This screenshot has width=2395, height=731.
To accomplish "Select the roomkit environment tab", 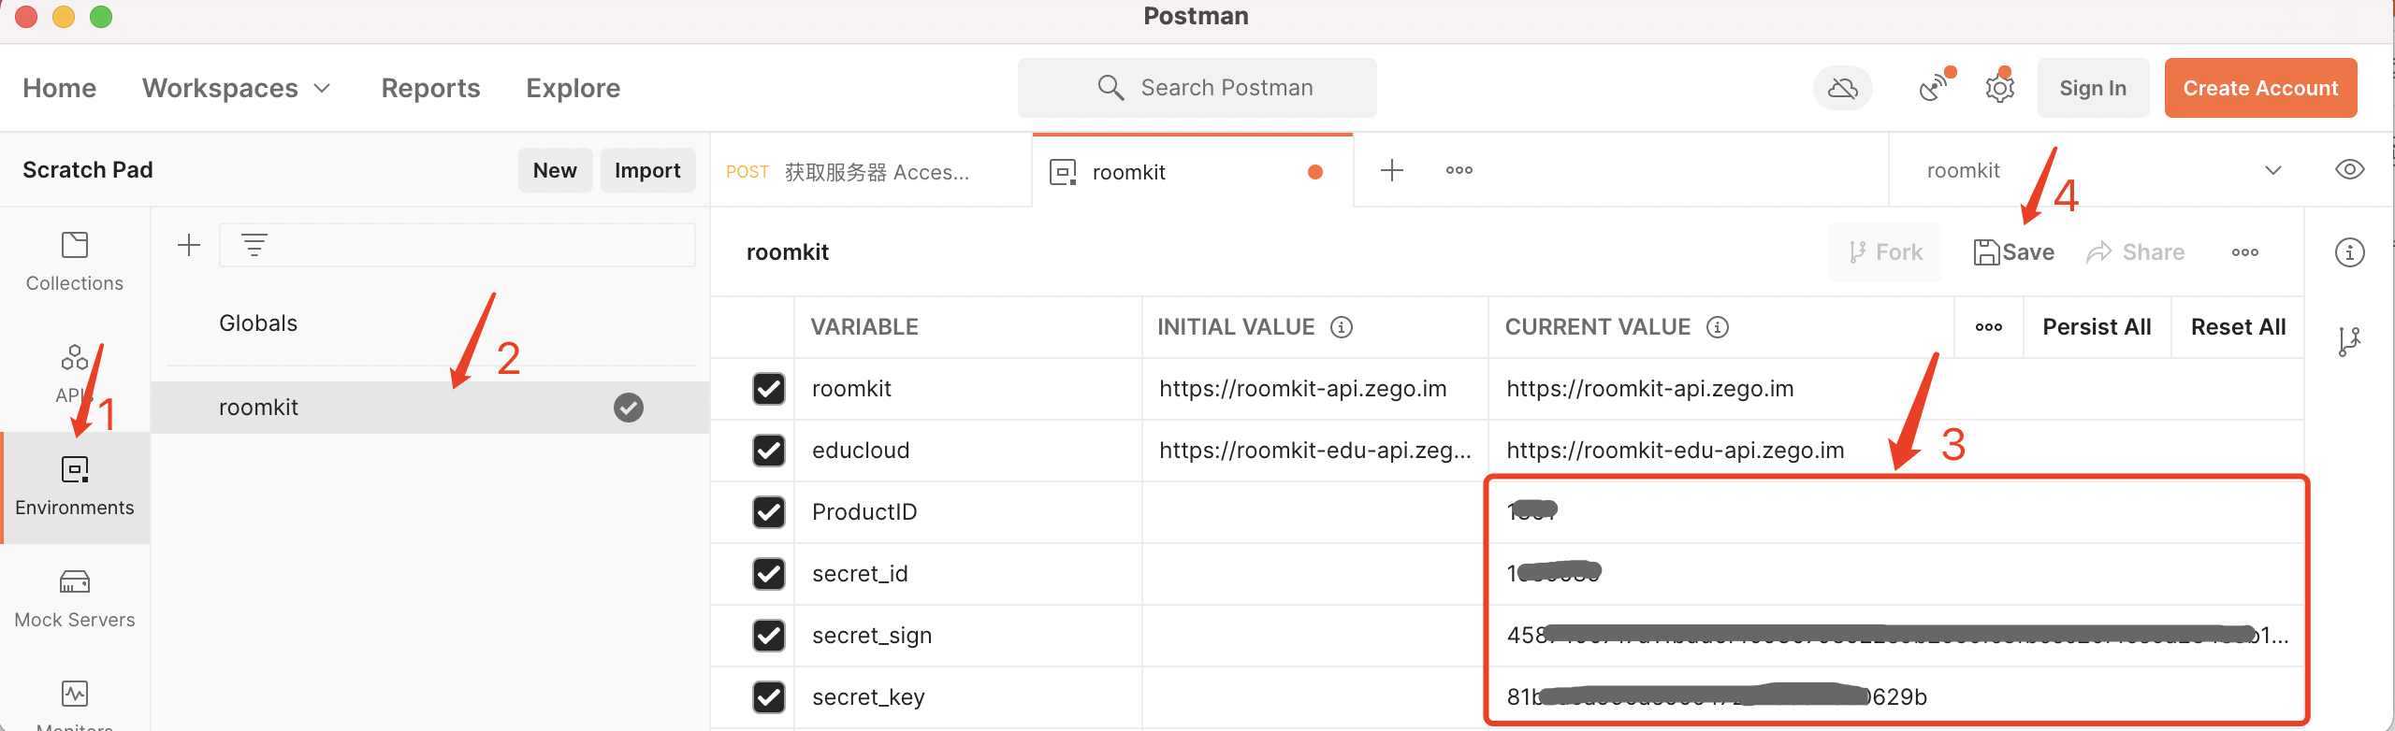I will [x=1192, y=172].
